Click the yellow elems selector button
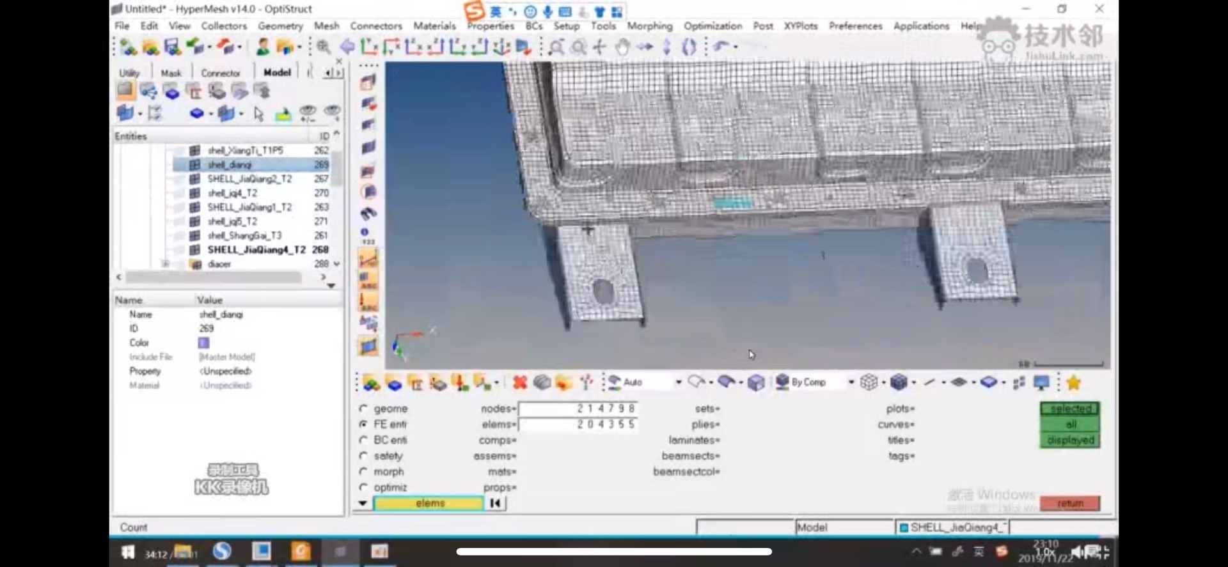 (429, 503)
